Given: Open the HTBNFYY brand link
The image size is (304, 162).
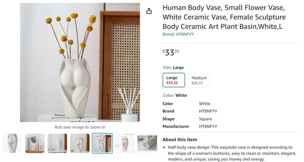Looking at the screenshot, I should coord(178,34).
